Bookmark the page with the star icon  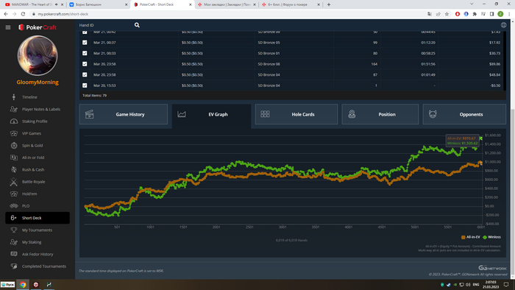(447, 14)
